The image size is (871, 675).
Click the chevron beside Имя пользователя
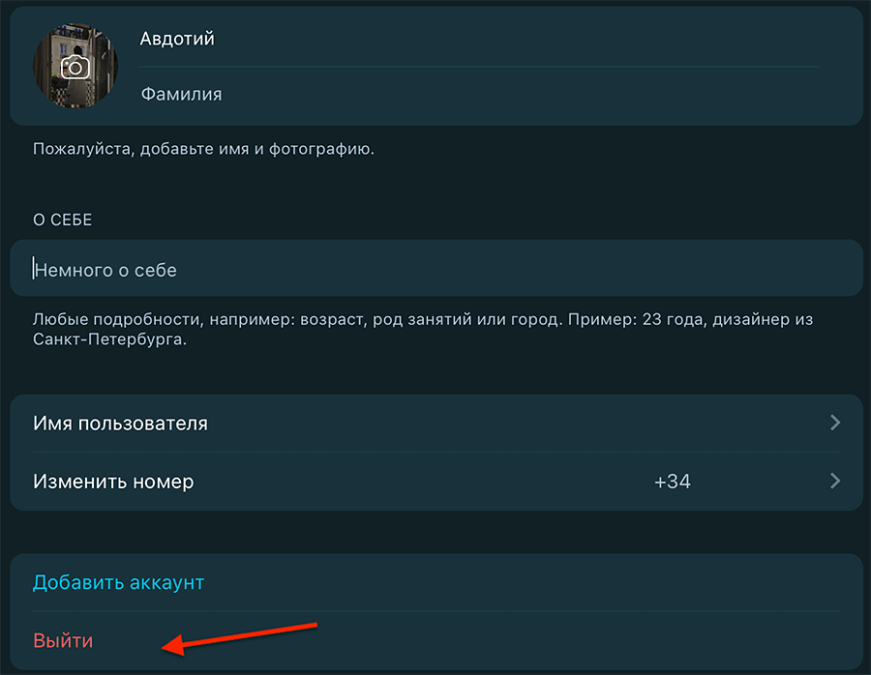[x=835, y=423]
